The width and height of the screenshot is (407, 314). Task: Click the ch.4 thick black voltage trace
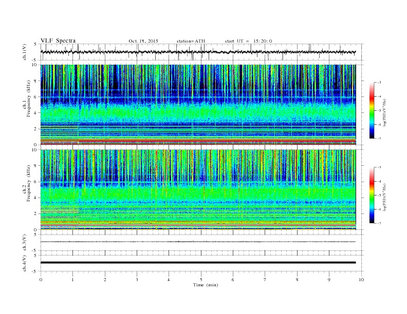[x=198, y=263]
